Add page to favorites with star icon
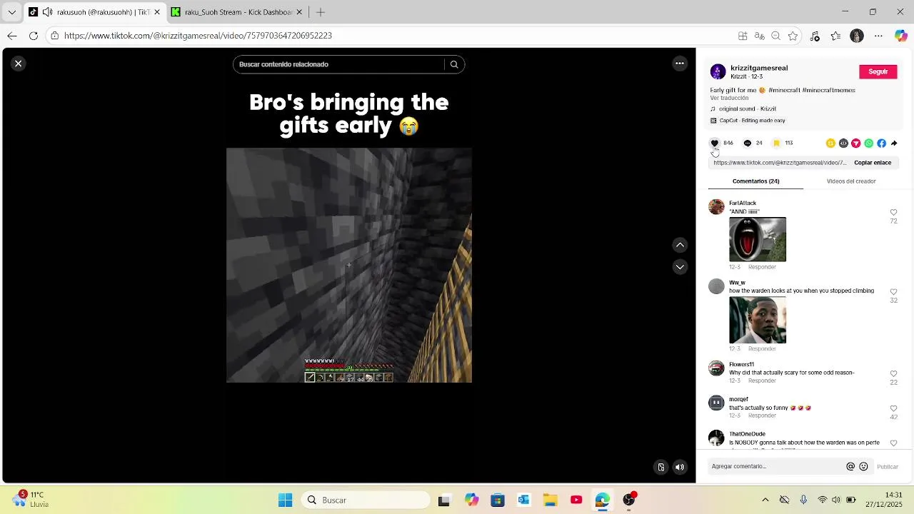 [793, 36]
